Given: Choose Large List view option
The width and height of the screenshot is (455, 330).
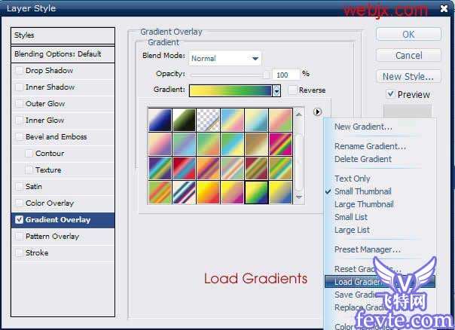Looking at the screenshot, I should (352, 230).
